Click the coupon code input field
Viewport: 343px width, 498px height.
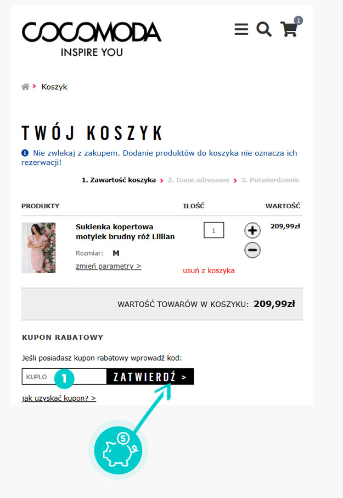pyautogui.click(x=64, y=377)
